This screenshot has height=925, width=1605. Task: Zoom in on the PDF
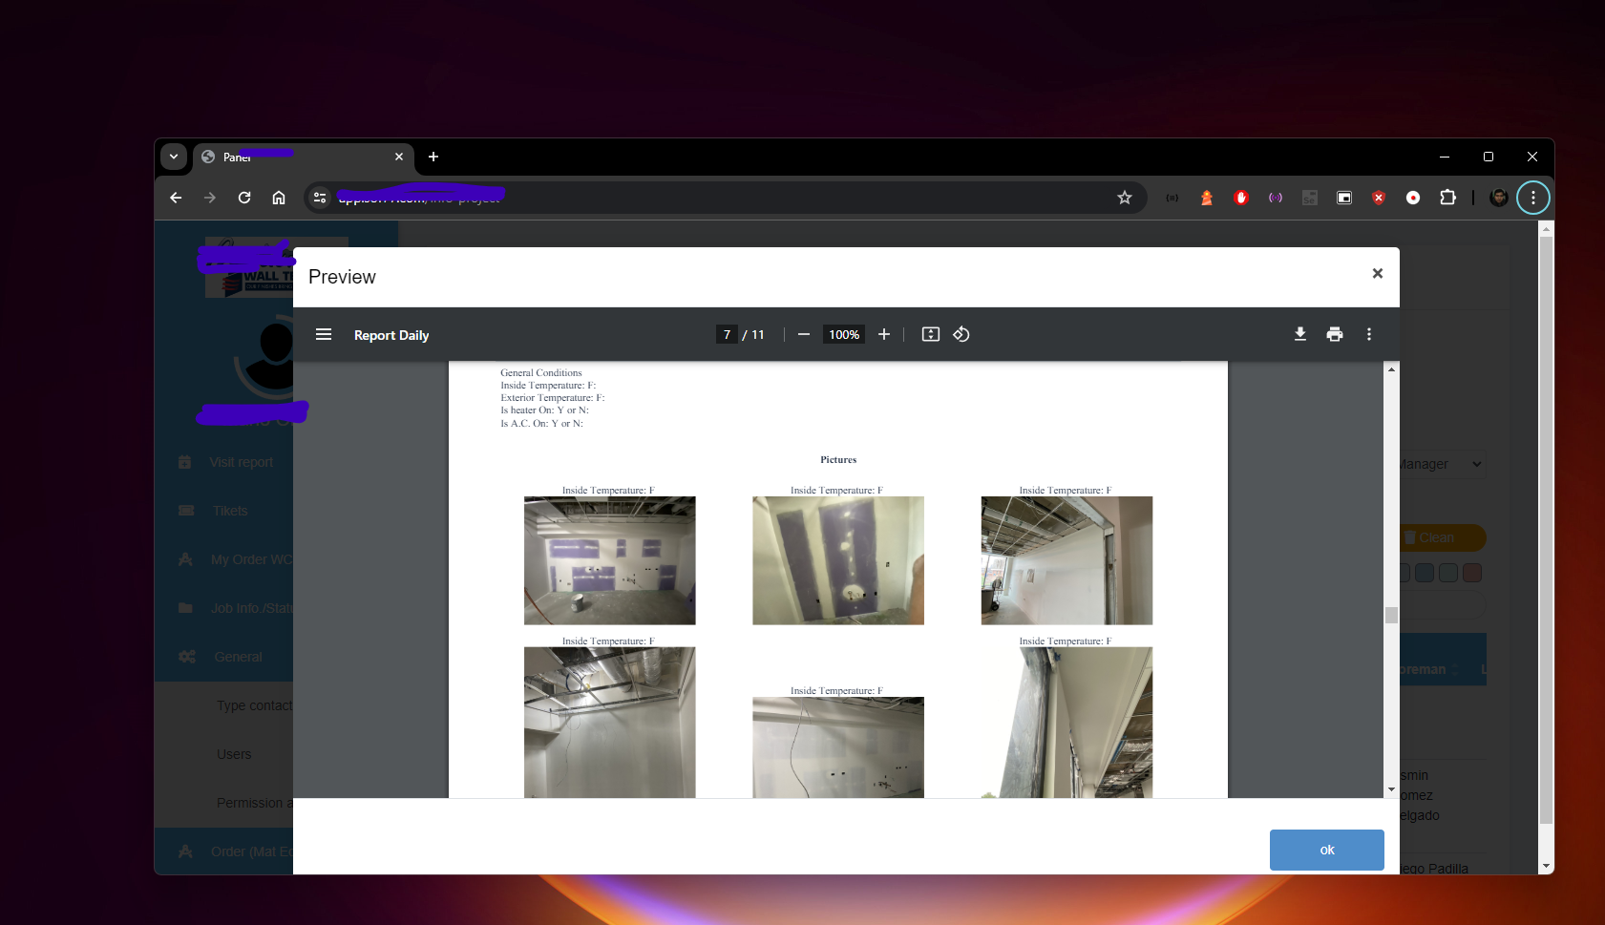click(x=884, y=334)
